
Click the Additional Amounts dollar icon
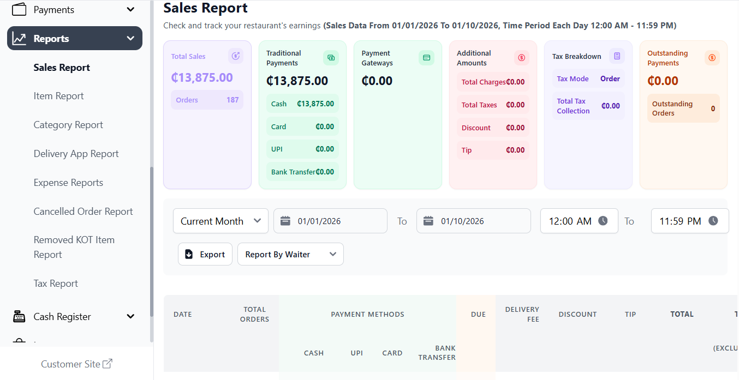pos(521,57)
